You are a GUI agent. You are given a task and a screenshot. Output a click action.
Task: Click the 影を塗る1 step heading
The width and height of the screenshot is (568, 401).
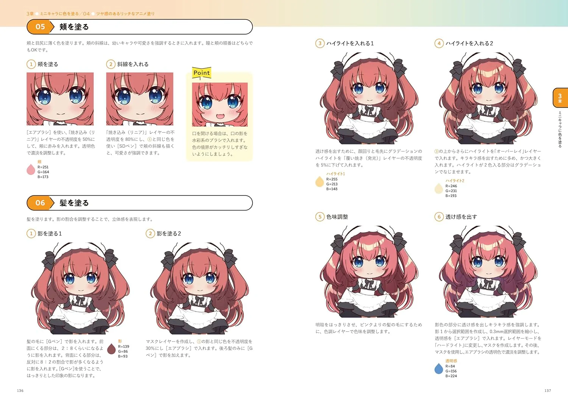click(x=49, y=234)
